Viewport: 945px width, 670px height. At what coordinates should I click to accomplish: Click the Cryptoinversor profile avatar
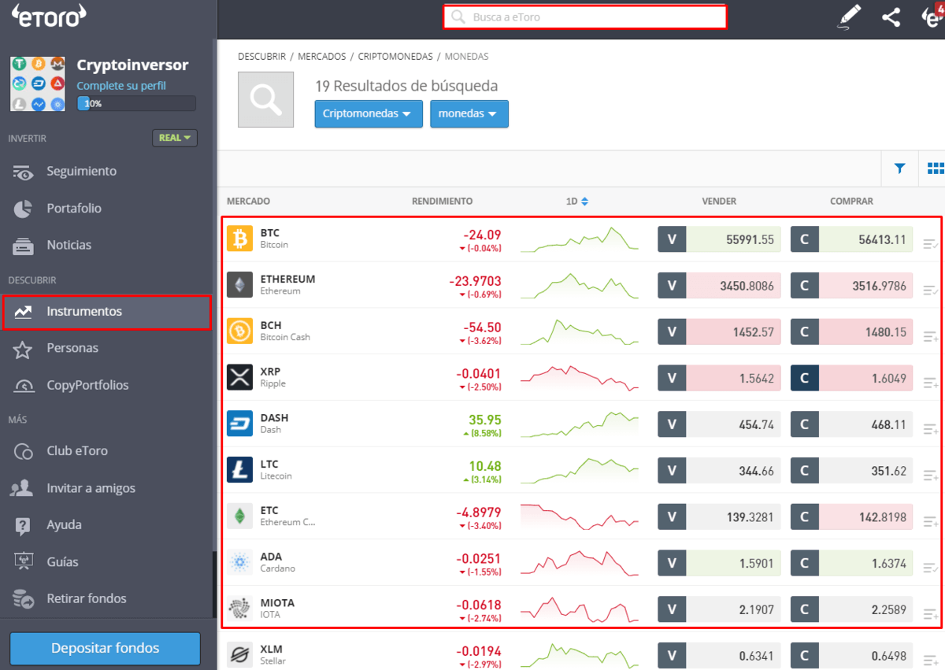38,83
